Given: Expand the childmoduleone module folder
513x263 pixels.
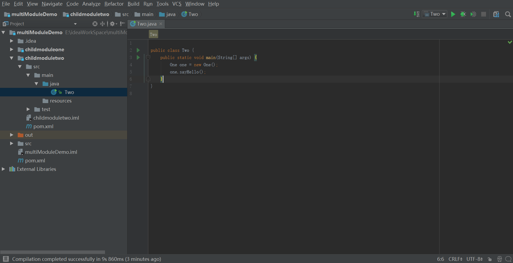Looking at the screenshot, I should point(11,50).
